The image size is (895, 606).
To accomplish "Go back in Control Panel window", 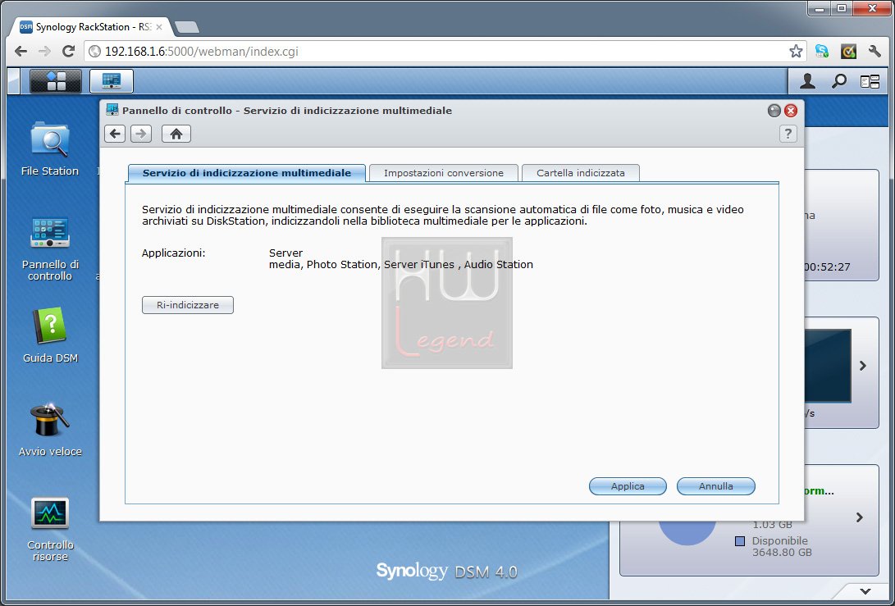I will point(115,134).
